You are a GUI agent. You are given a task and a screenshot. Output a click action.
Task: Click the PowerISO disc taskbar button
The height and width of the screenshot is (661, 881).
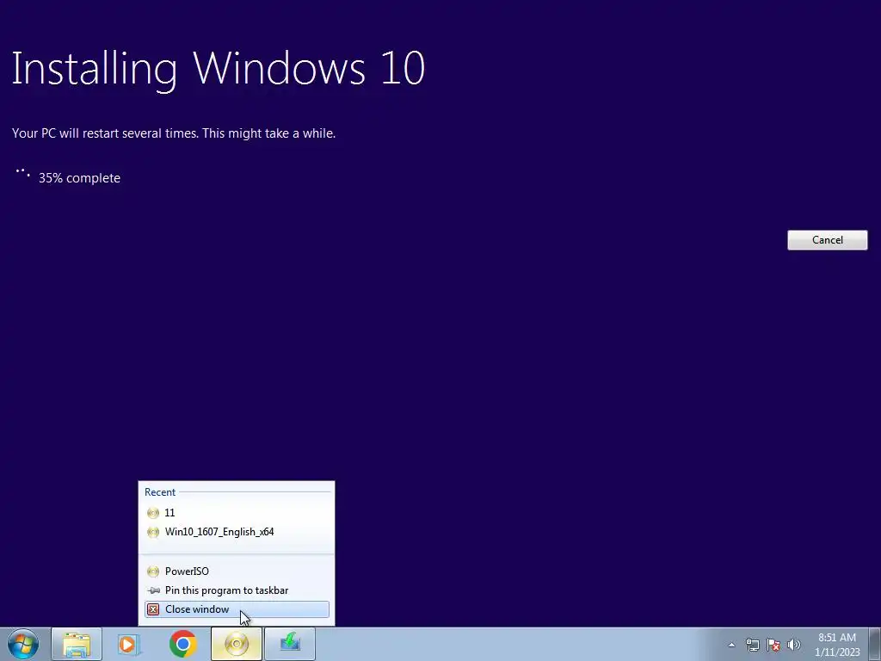click(237, 644)
